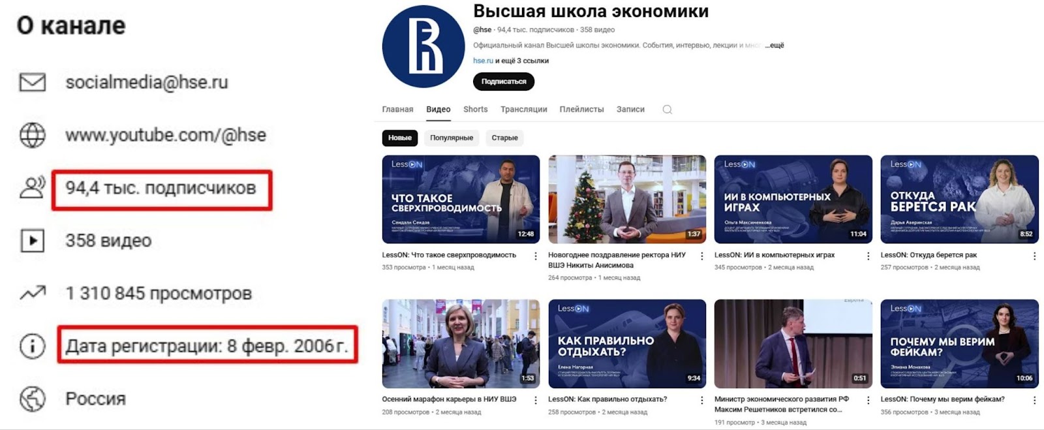Open three-dot menu for сверхпроводимость video
Image resolution: width=1044 pixels, height=430 pixels.
coord(536,256)
